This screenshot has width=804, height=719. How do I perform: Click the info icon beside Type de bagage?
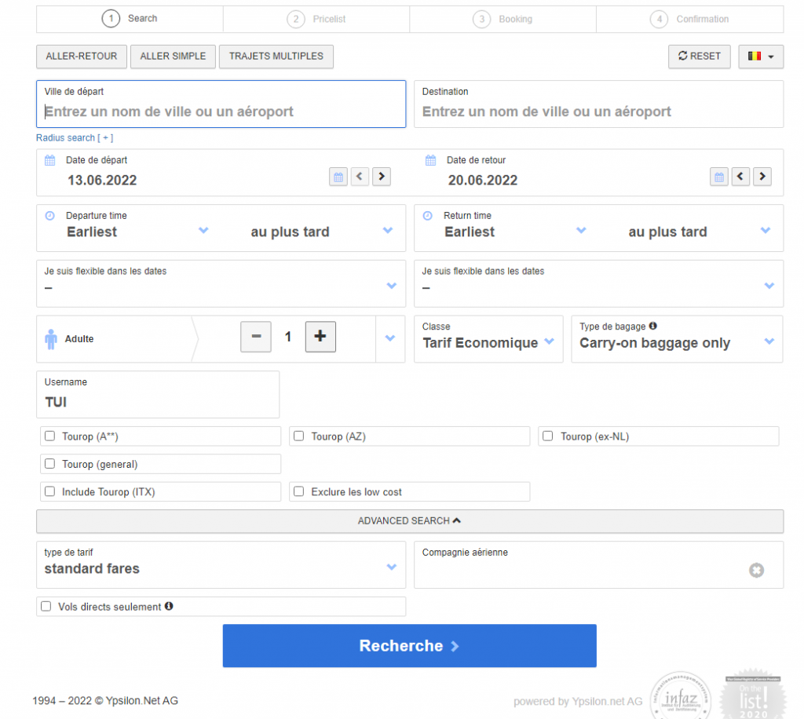click(653, 327)
